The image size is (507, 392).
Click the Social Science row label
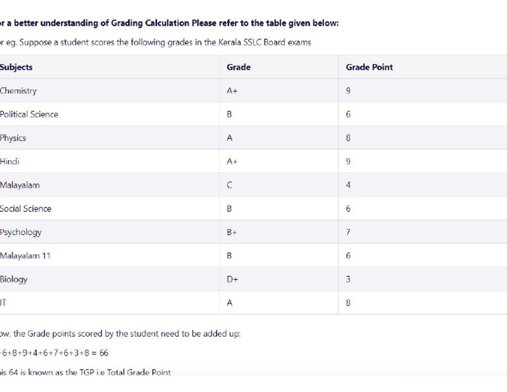point(26,209)
